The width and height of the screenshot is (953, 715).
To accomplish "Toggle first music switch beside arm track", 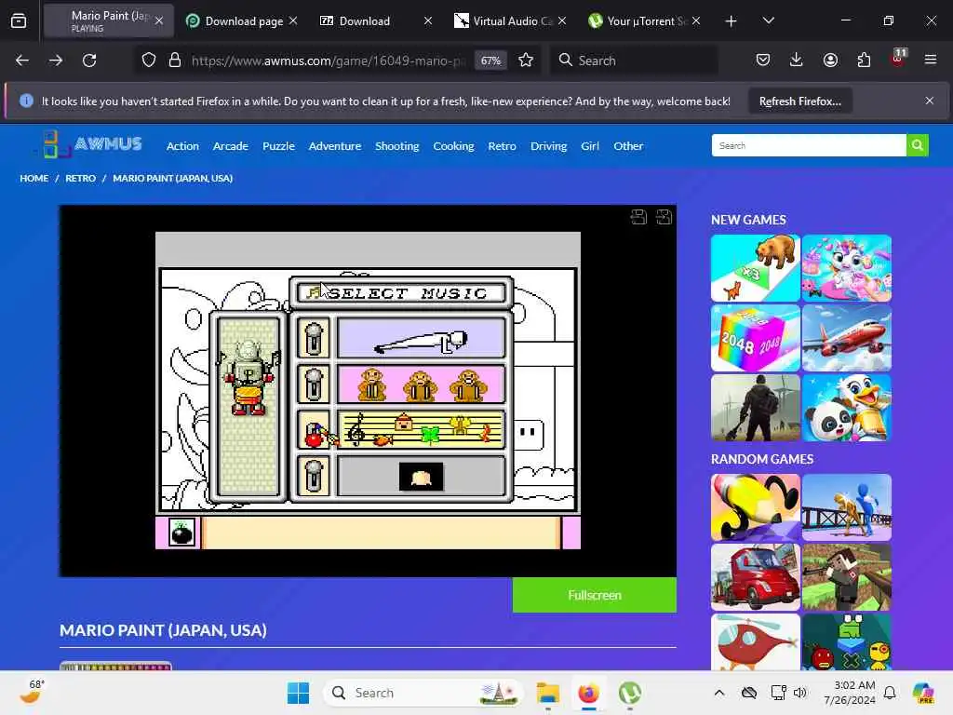I will point(314,338).
